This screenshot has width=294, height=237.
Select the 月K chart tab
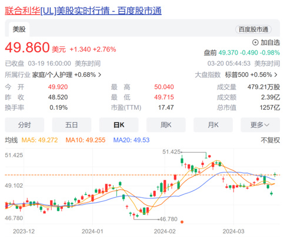213,125
